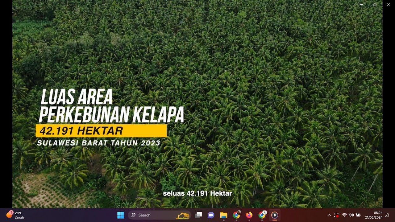Click the 'SULAWESI BARAT TAHUN 2023' caption
This screenshot has width=395, height=222.
tap(99, 143)
